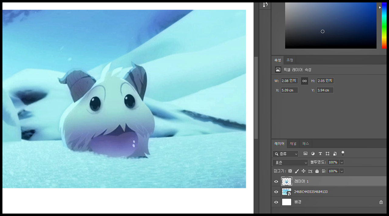389x216 pixels.
Task: Switch to the 속성 tab
Action: pos(278,60)
